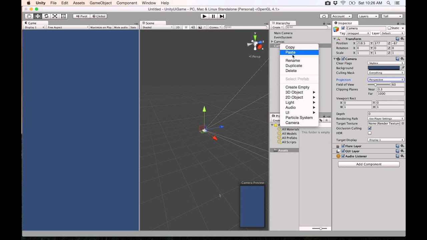Click the Background color swatch
The width and height of the screenshot is (427, 240).
click(x=384, y=68)
